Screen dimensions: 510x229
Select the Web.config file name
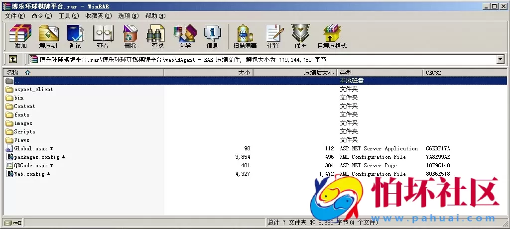tap(32, 174)
